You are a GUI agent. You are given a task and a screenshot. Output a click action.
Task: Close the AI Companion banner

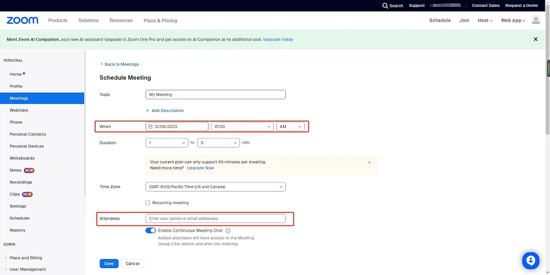[x=536, y=39]
